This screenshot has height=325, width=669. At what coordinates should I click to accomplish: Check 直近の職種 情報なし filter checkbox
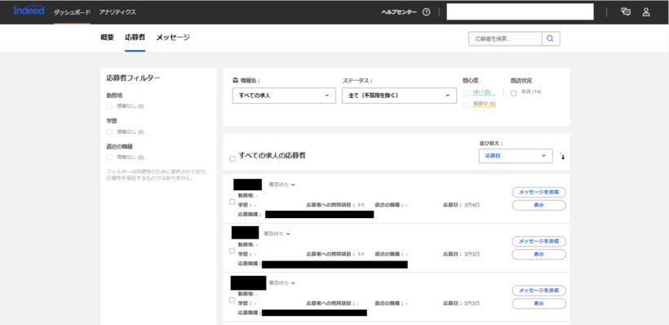coord(109,158)
